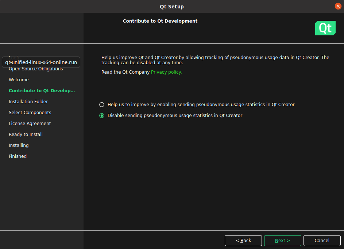Open the License Agreement step
Screen dimensions: 344x249
pos(30,124)
